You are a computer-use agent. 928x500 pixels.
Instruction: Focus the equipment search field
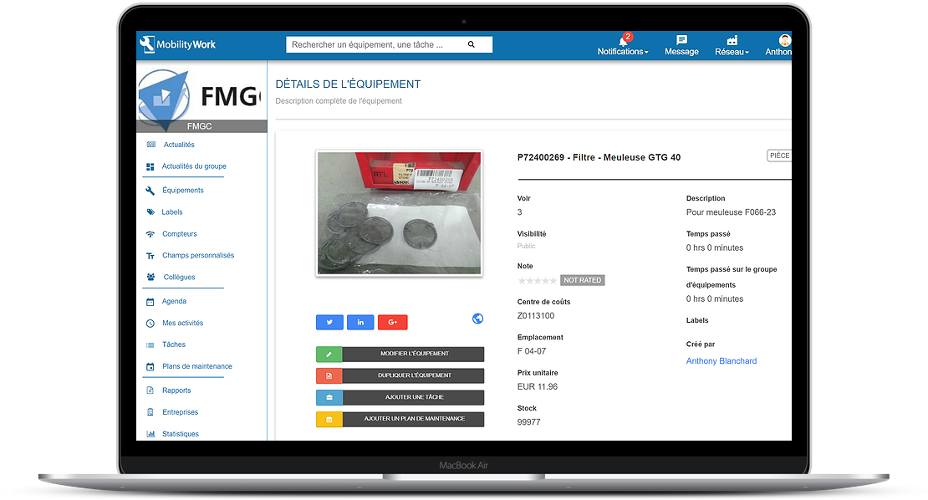click(x=389, y=44)
